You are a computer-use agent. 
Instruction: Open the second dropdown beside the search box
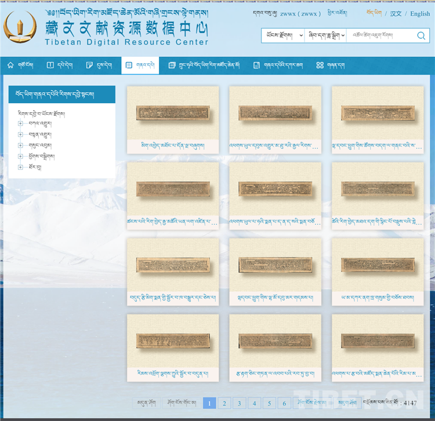pyautogui.click(x=326, y=36)
